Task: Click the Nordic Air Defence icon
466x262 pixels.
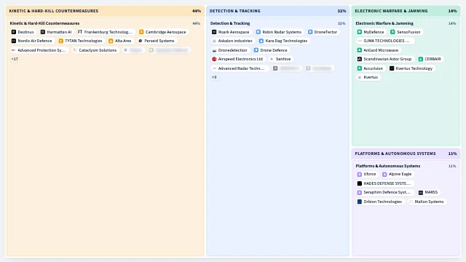Action: (x=14, y=41)
